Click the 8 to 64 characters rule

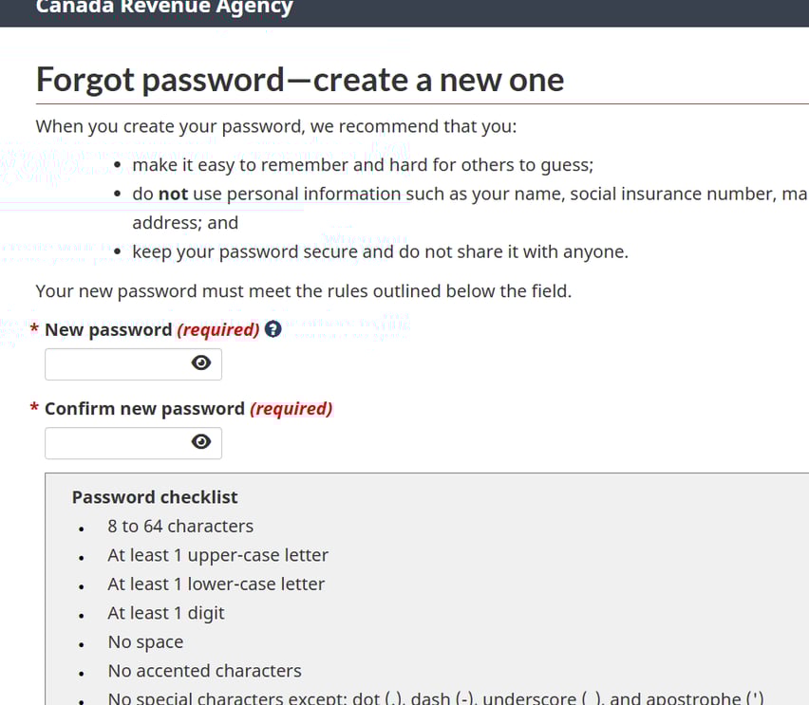pyautogui.click(x=180, y=526)
